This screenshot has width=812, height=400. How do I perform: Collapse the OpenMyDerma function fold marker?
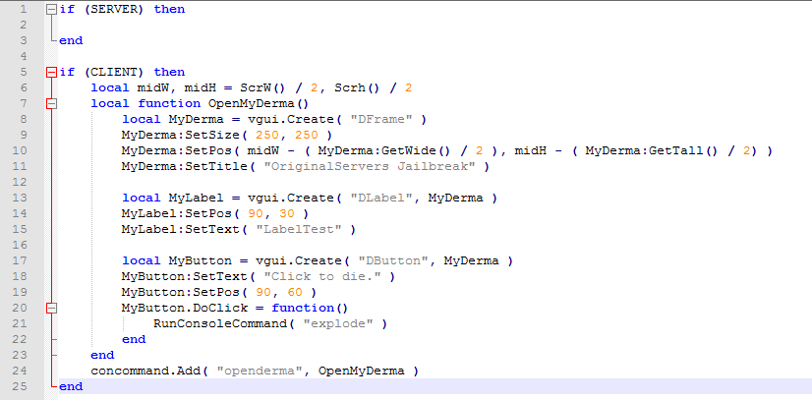[x=51, y=103]
